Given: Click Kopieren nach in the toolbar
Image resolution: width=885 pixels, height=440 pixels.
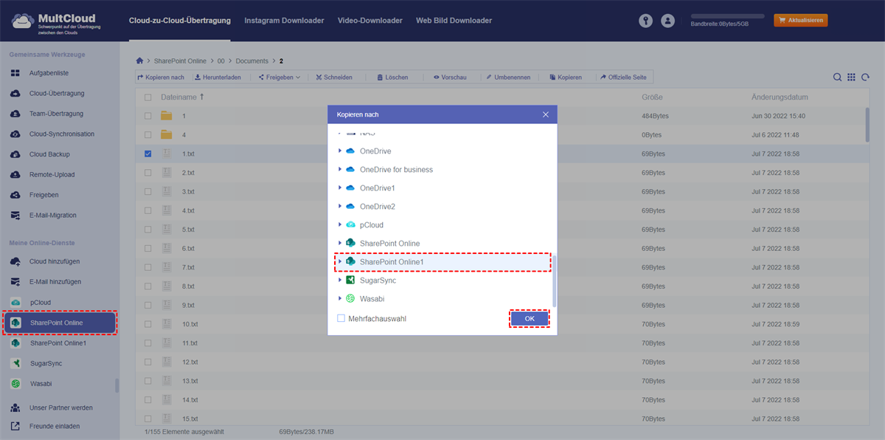Looking at the screenshot, I should (x=161, y=78).
